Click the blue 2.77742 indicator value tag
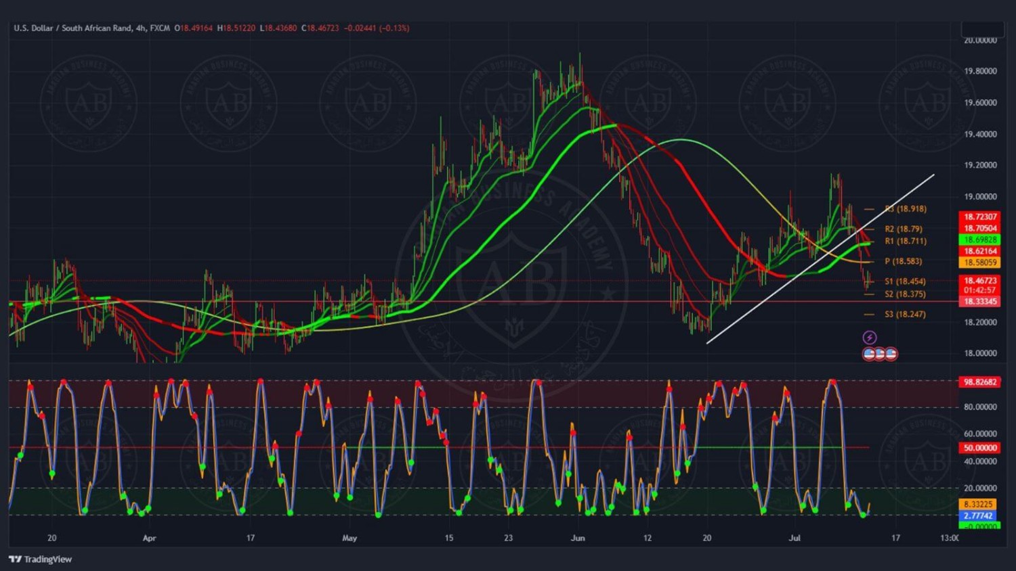The height and width of the screenshot is (571, 1016). coord(978,516)
